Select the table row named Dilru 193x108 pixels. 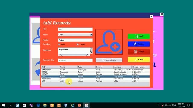(96, 74)
